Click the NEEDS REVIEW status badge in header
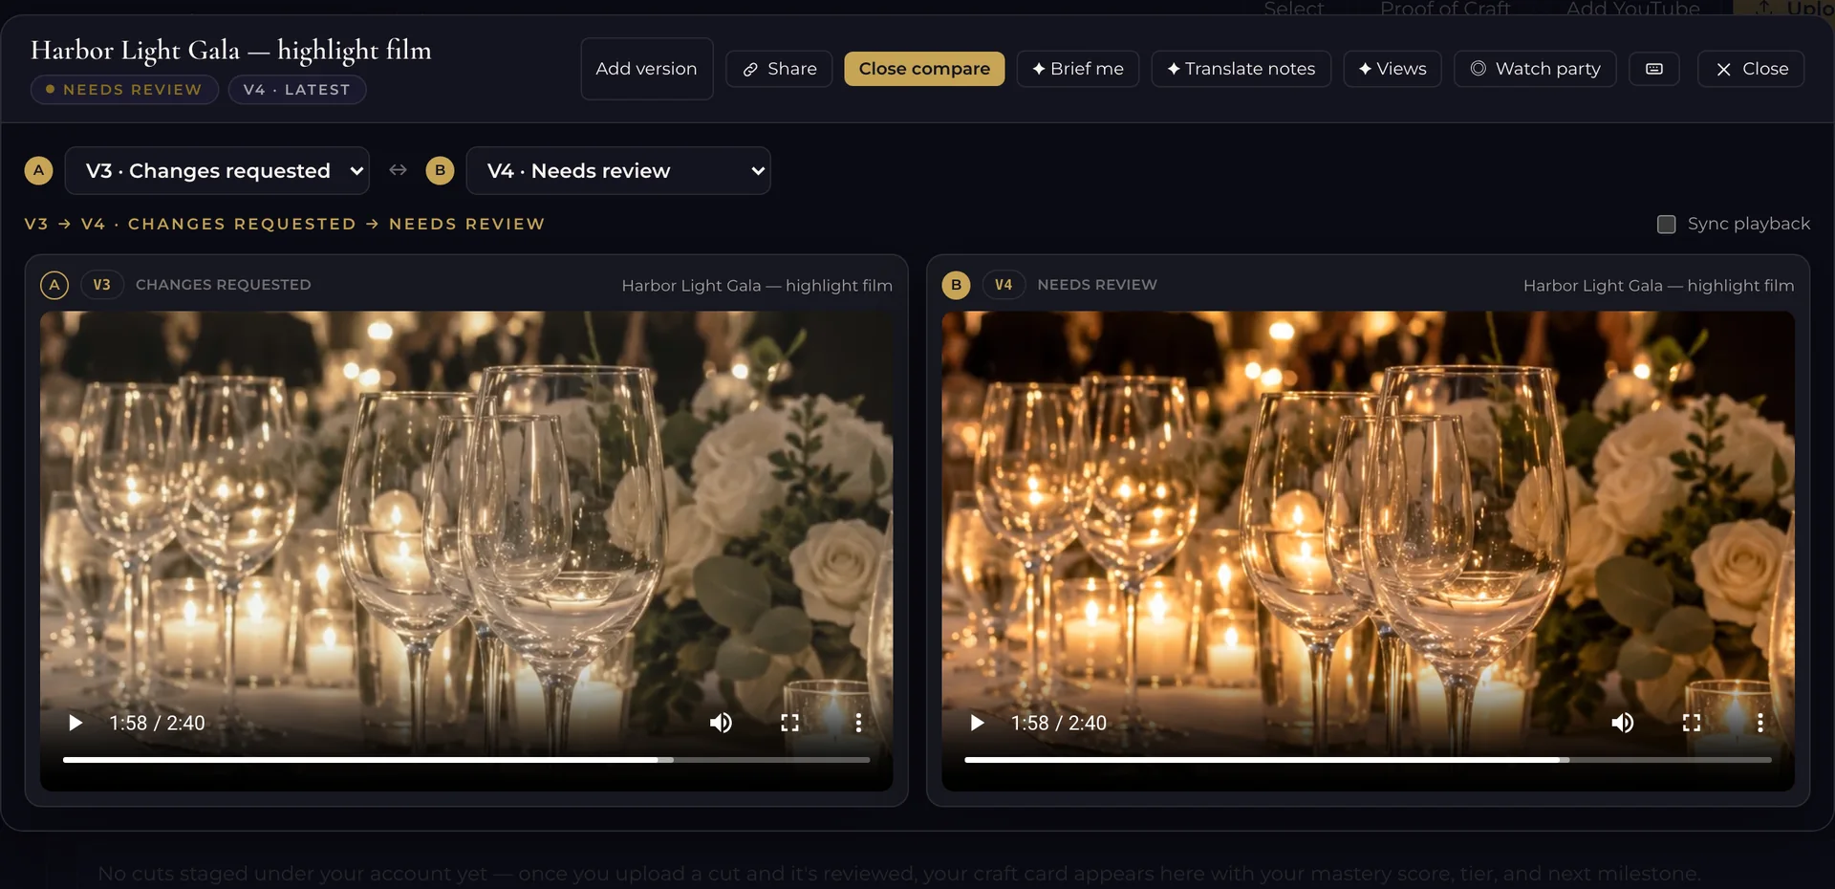Viewport: 1835px width, 889px height. 124,90
